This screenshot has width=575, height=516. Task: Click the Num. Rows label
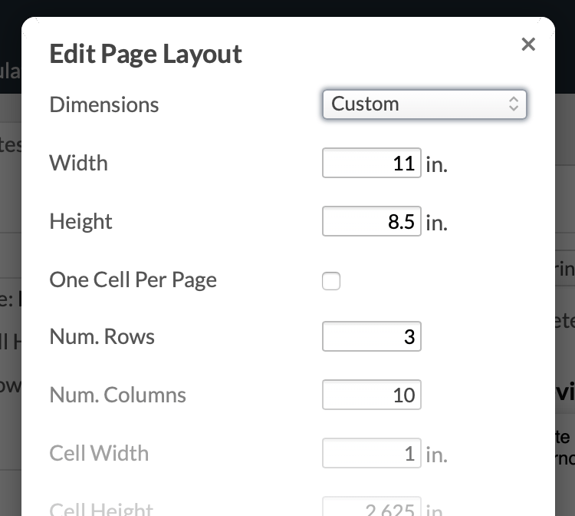click(102, 336)
